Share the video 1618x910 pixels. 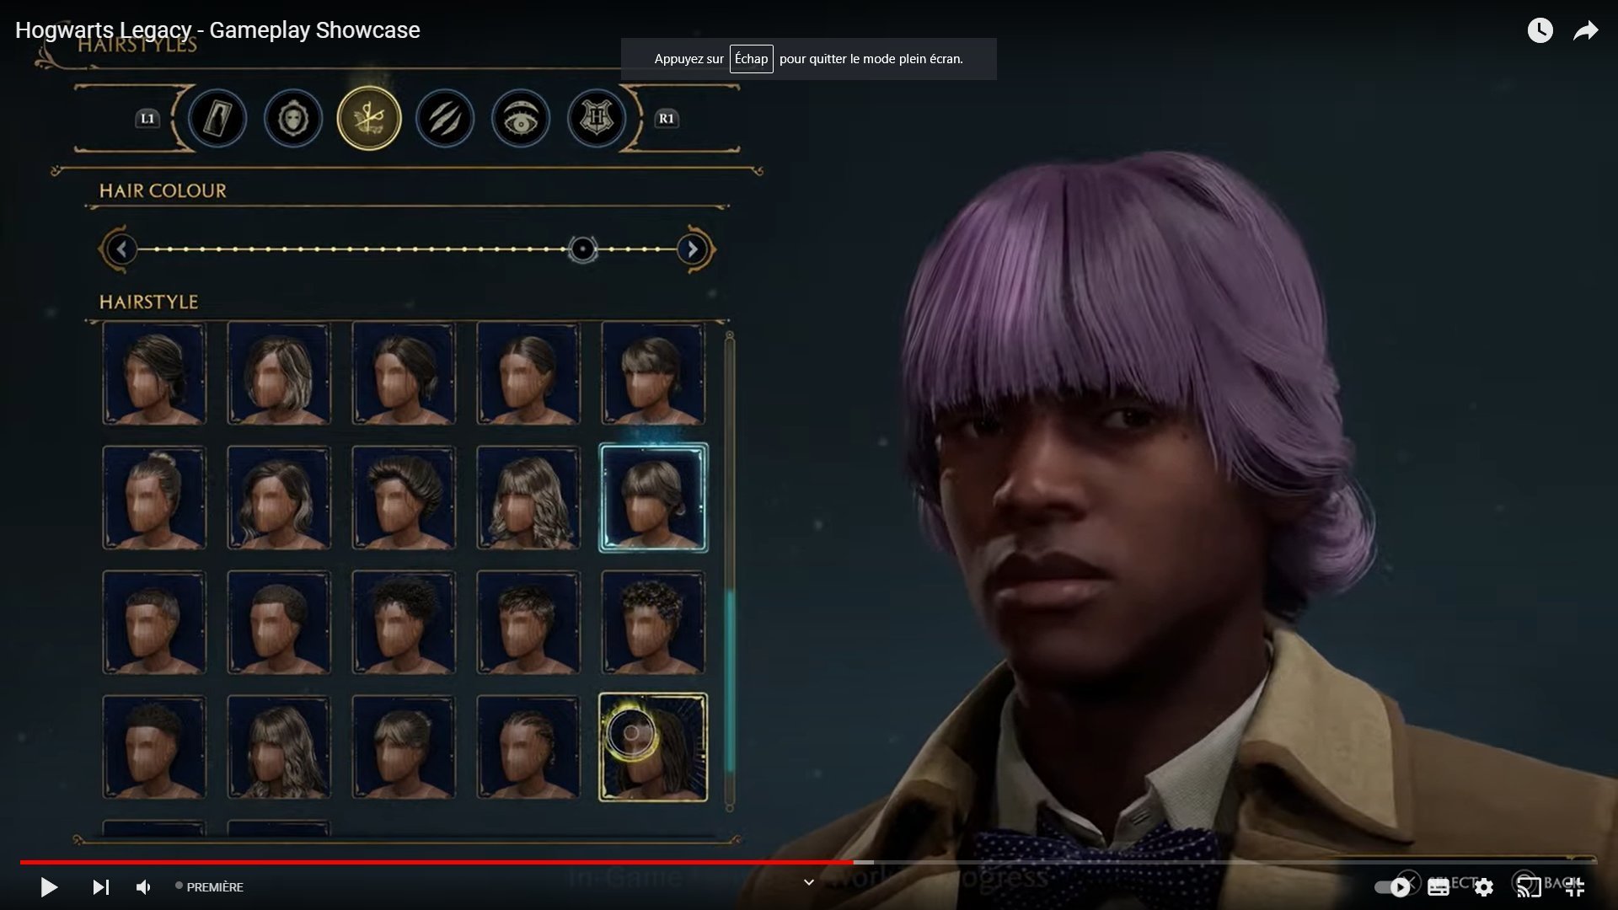pos(1586,31)
